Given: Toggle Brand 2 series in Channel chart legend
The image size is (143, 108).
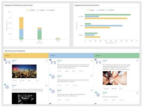Looking at the screenshot, I should [x=101, y=10].
